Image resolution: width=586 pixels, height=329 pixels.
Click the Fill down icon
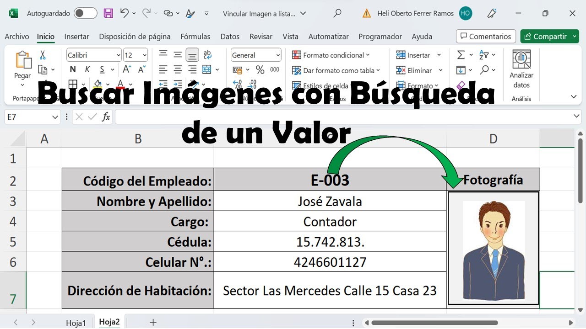[461, 70]
